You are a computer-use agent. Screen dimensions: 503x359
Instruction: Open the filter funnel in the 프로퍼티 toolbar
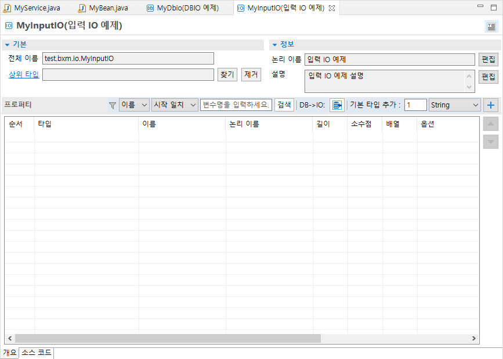pyautogui.click(x=114, y=105)
